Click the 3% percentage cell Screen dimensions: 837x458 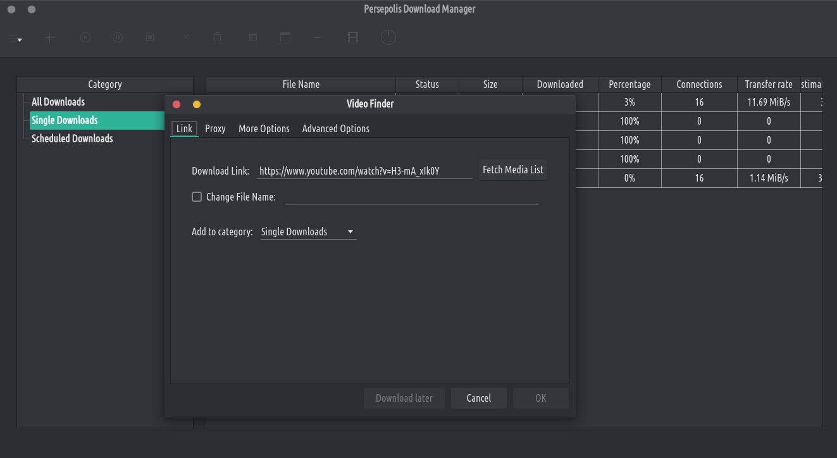[629, 102]
